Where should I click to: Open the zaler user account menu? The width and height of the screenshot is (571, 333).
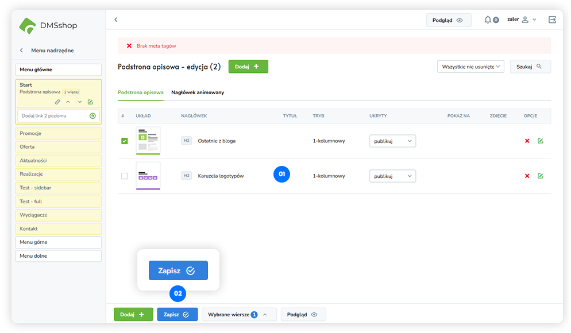point(522,20)
